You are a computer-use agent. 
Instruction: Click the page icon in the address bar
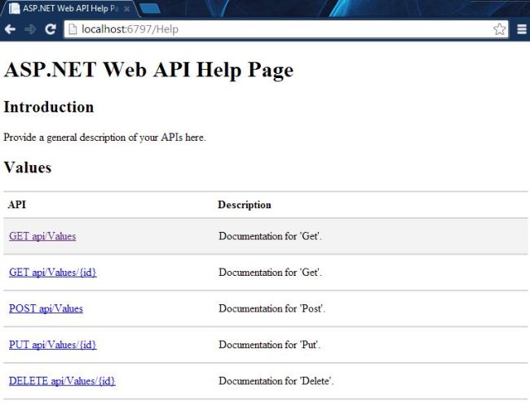click(73, 29)
